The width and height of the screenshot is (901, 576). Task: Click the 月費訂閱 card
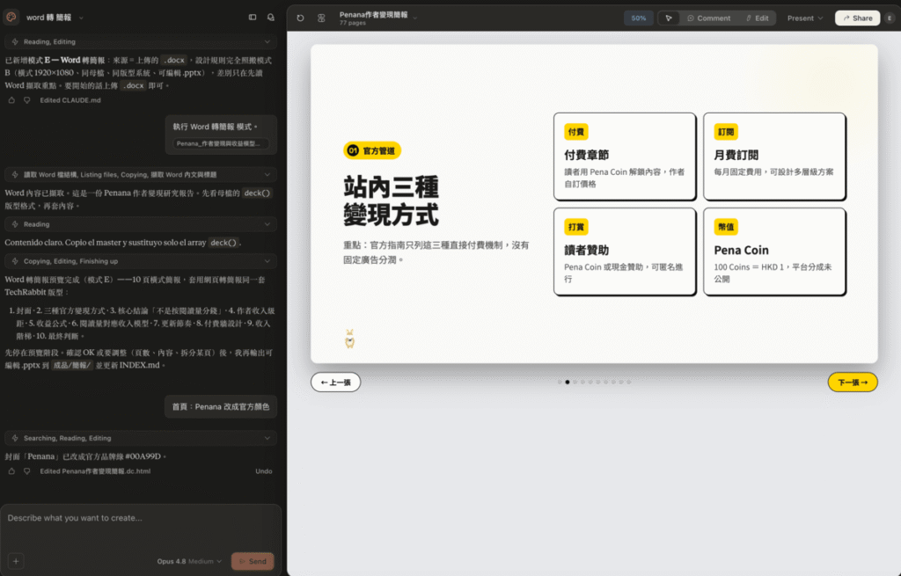(x=774, y=157)
